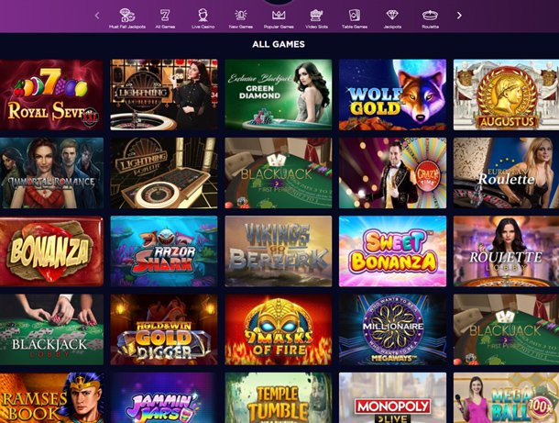The width and height of the screenshot is (559, 423).
Task: Open the New Games siren icon
Action: coord(241,15)
